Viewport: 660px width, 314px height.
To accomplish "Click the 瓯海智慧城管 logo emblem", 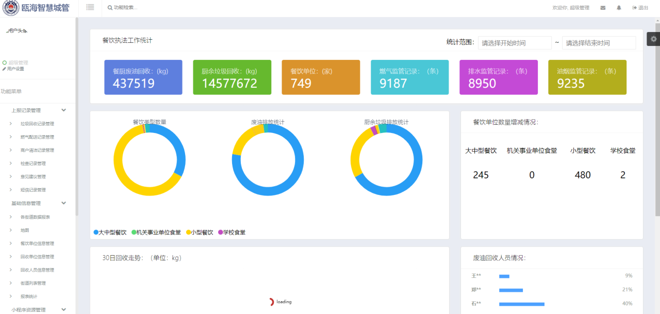I will 11,8.
